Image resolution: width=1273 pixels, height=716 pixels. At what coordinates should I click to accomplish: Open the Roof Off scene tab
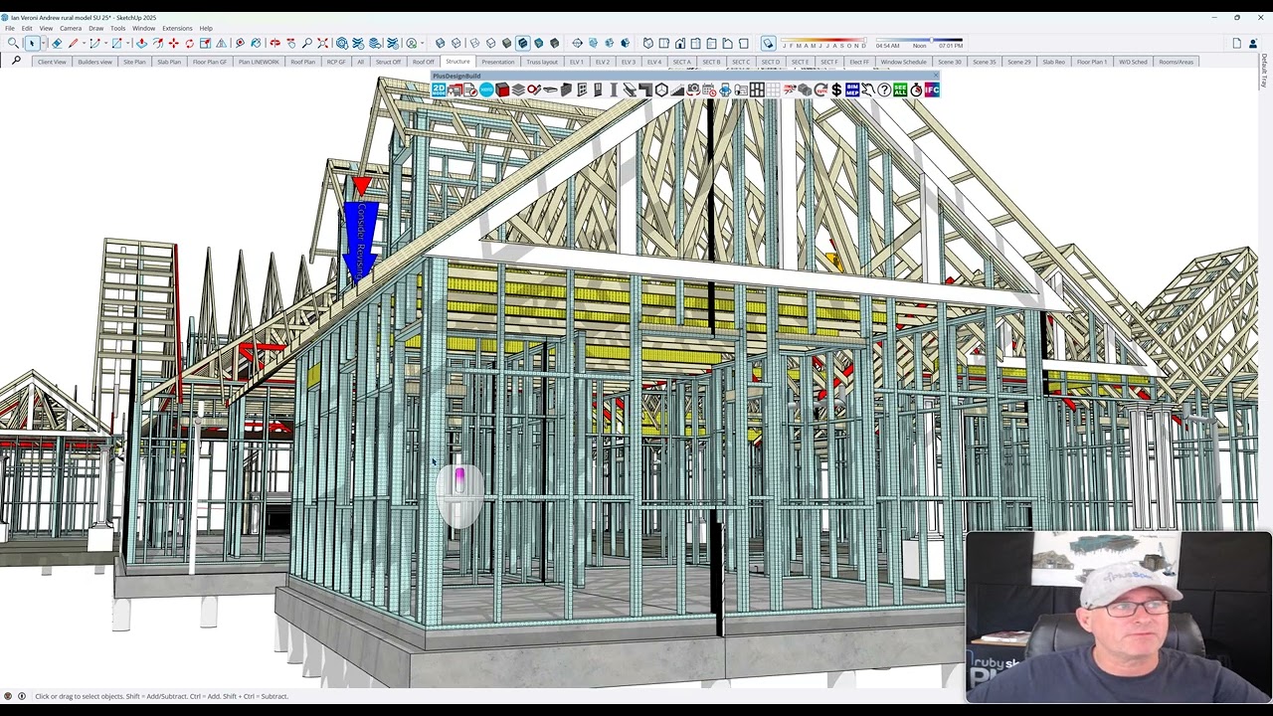pos(424,62)
